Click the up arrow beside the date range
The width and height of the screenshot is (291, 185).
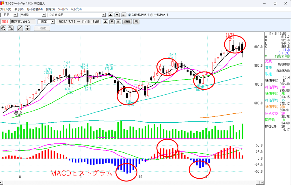pyautogui.click(x=106, y=22)
